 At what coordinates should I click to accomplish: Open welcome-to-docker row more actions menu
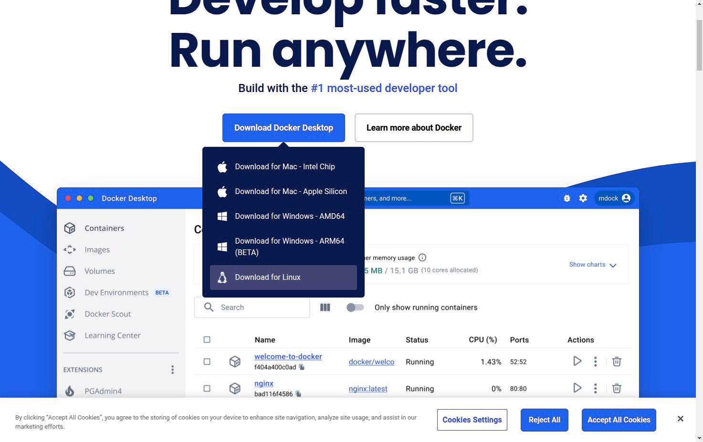point(595,361)
